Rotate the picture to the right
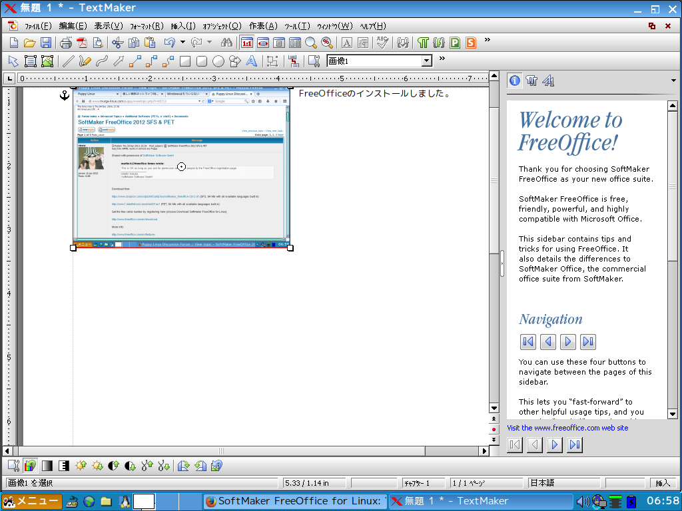Viewport: 682px width, 511px height. 184,466
